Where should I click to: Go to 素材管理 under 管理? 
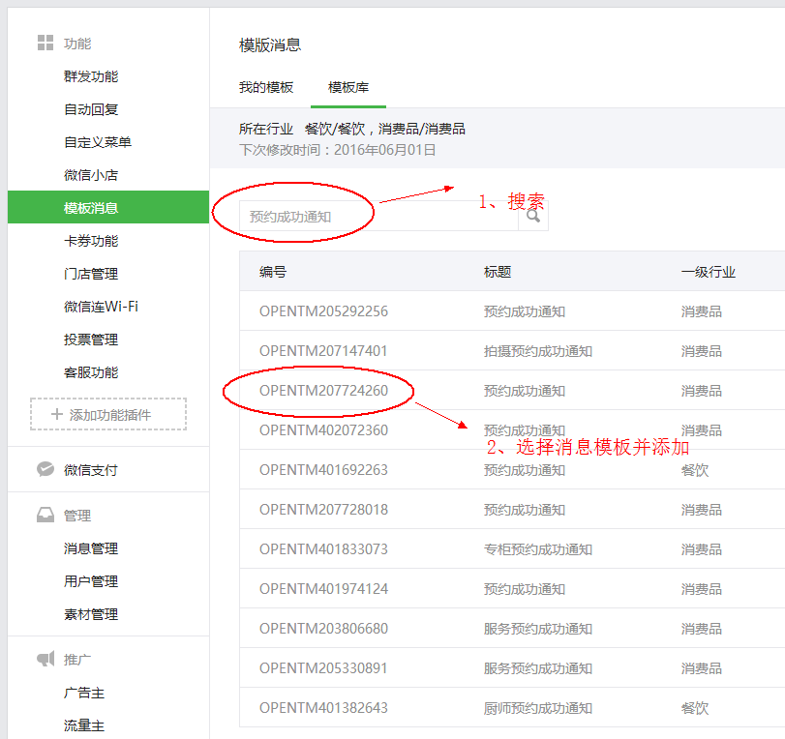[91, 614]
